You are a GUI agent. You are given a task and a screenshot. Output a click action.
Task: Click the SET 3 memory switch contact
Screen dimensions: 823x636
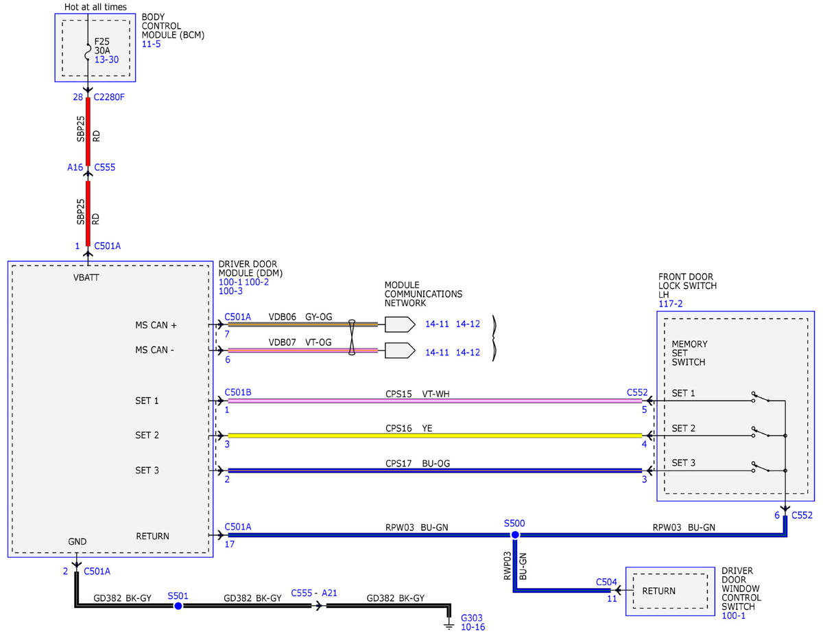pyautogui.click(x=761, y=468)
